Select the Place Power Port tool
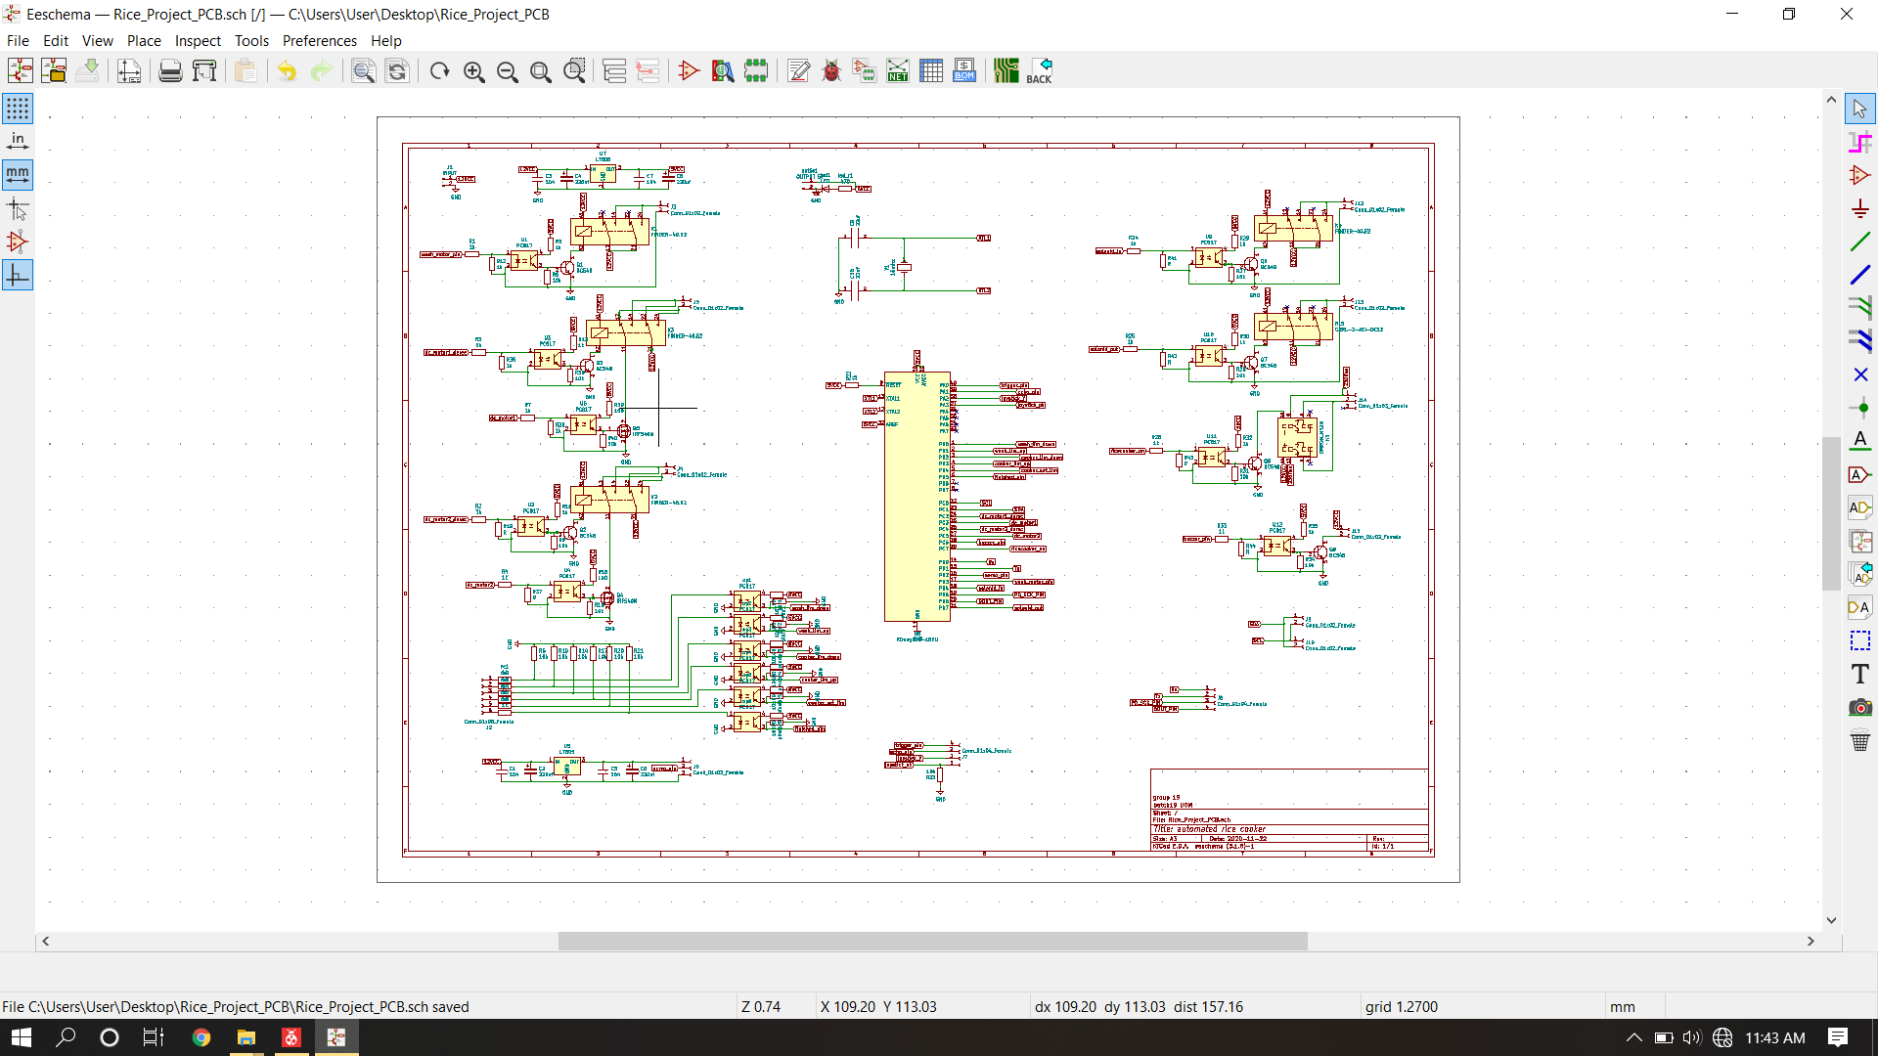This screenshot has height=1056, width=1878. click(1860, 208)
